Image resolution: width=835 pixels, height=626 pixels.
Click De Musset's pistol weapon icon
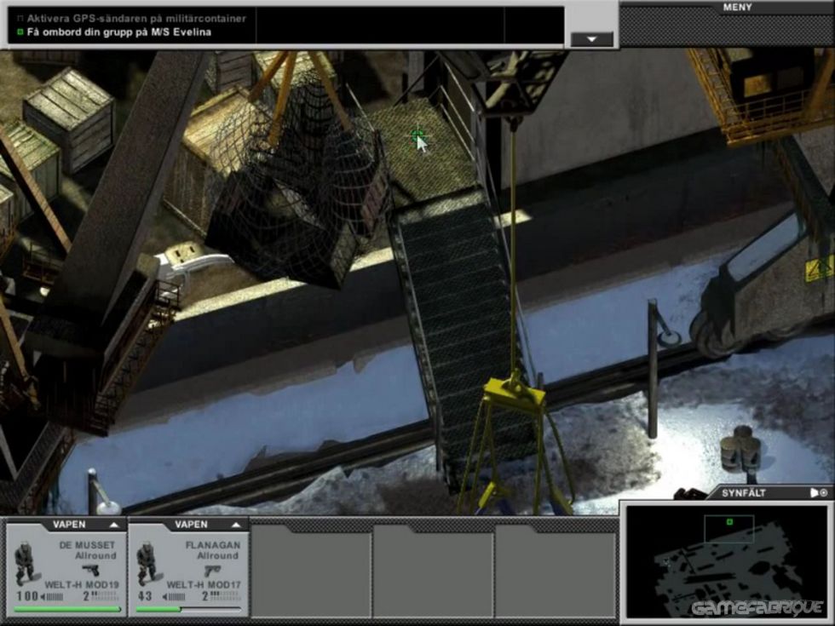(92, 571)
